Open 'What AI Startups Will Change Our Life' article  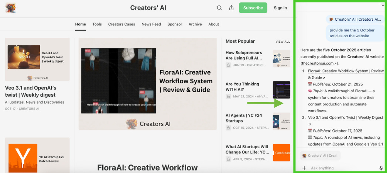[x=247, y=149]
